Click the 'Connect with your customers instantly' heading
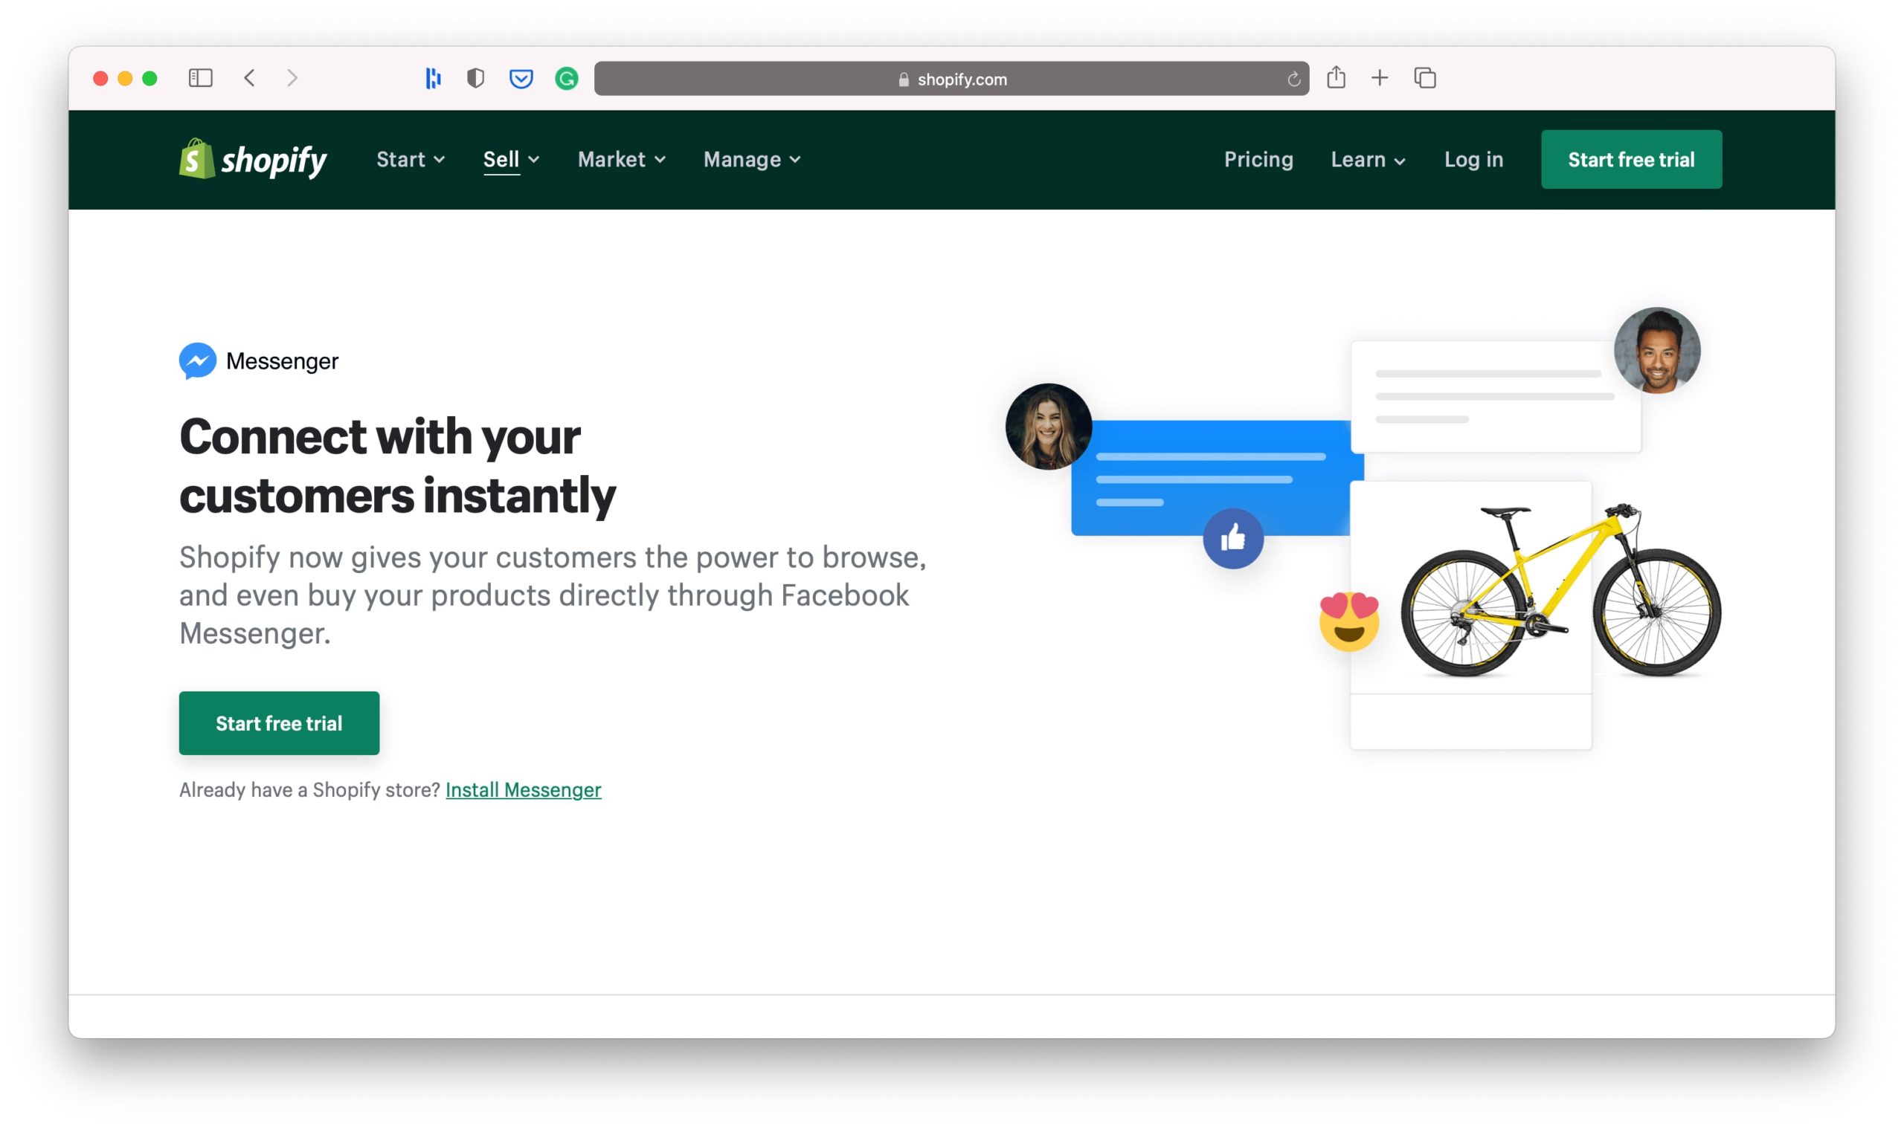The height and width of the screenshot is (1129, 1904). (397, 465)
